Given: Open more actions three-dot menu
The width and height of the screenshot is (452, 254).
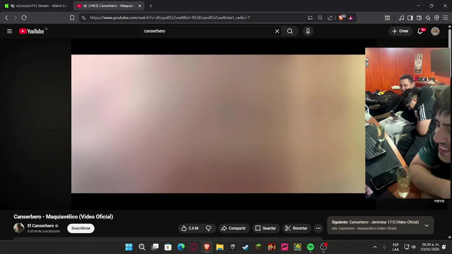Looking at the screenshot, I should (x=318, y=228).
